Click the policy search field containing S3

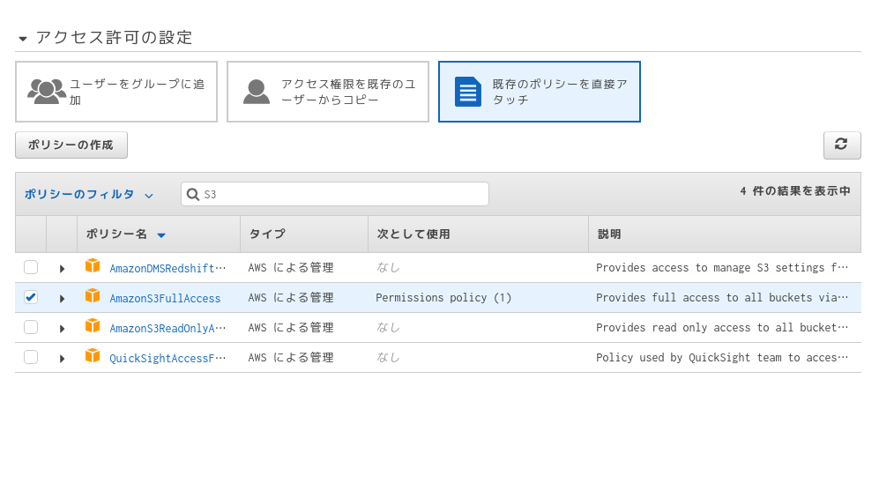(x=335, y=194)
